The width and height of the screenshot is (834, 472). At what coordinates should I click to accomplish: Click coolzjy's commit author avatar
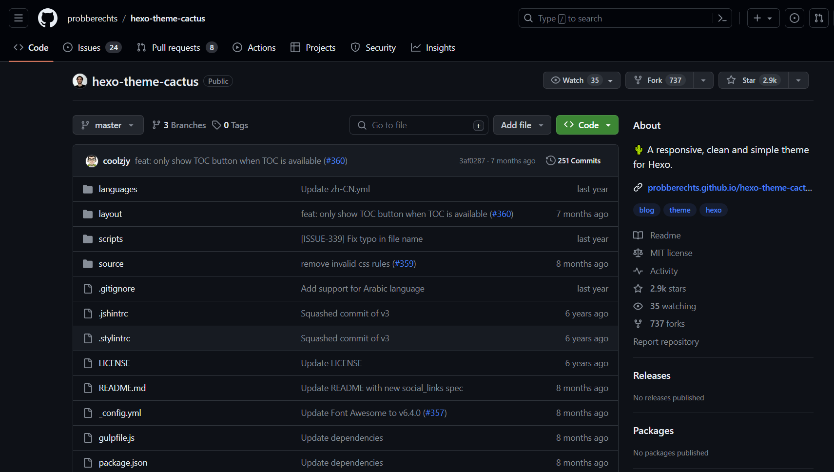click(x=92, y=161)
